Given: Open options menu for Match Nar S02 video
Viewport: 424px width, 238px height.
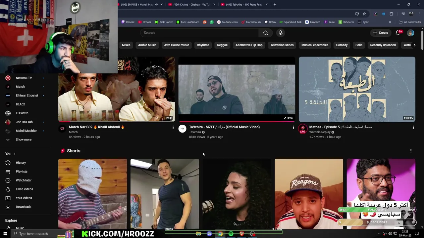Looking at the screenshot, I should coord(173,127).
